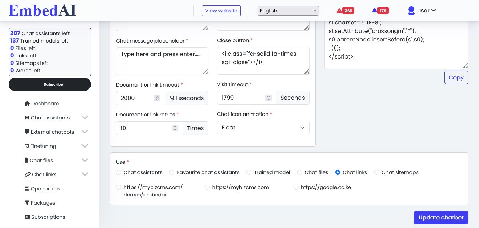The width and height of the screenshot is (479, 228).
Task: Click the warning triangle alerts icon
Action: coord(339,11)
